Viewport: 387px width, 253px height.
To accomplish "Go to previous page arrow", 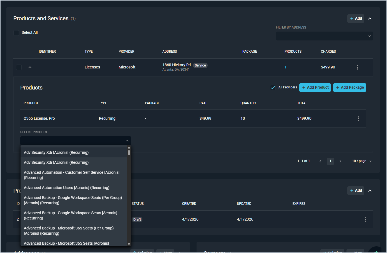I will point(320,161).
